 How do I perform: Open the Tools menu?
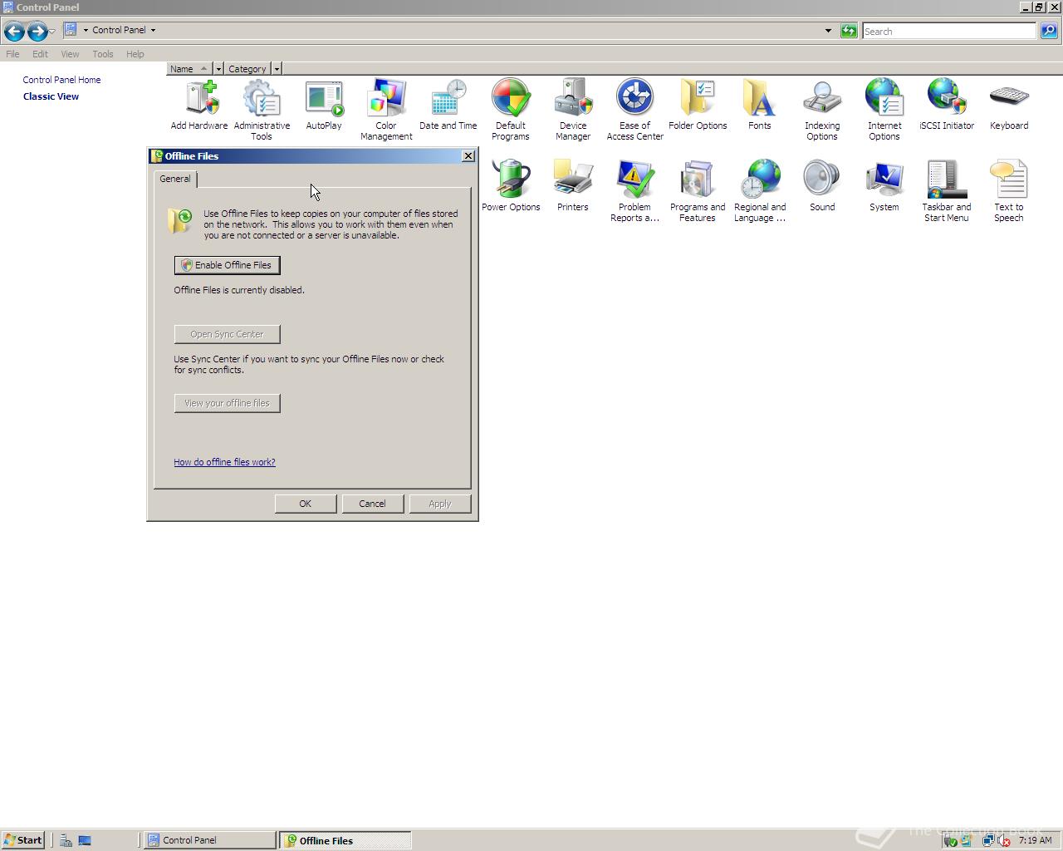pyautogui.click(x=103, y=54)
